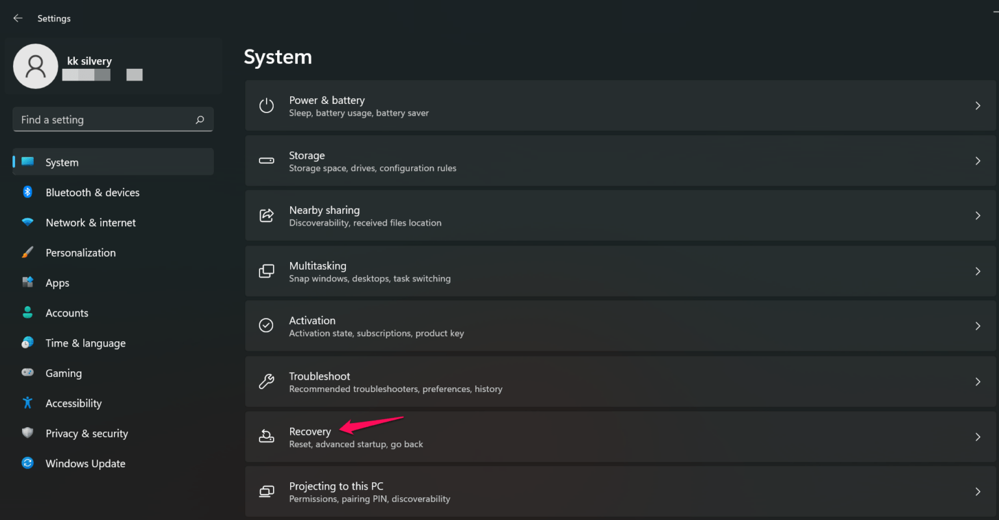Expand the Projecting to this PC chevron
Image resolution: width=999 pixels, height=520 pixels.
[x=978, y=491]
